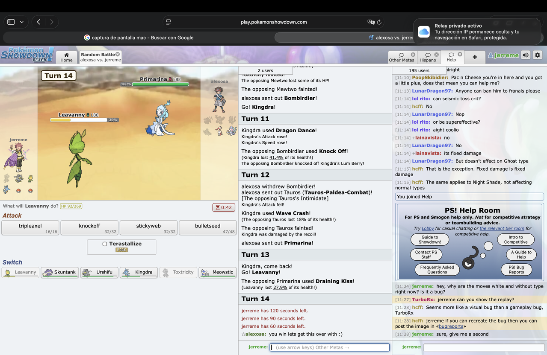
Task: Switch to Kingdra
Action: point(139,272)
